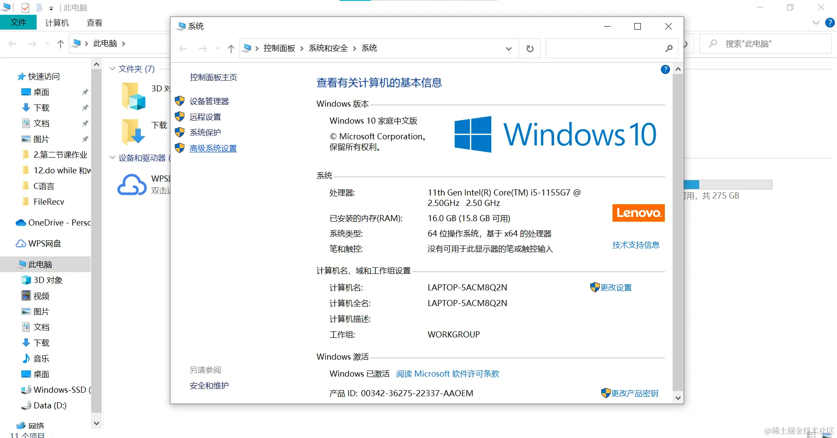Click the 3D 对象 folder icon in file list
The height and width of the screenshot is (438, 837).
[x=133, y=96]
